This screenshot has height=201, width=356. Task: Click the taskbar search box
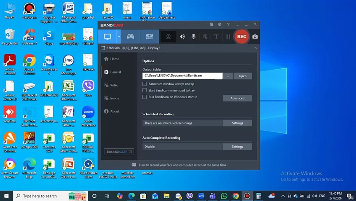click(x=50, y=196)
